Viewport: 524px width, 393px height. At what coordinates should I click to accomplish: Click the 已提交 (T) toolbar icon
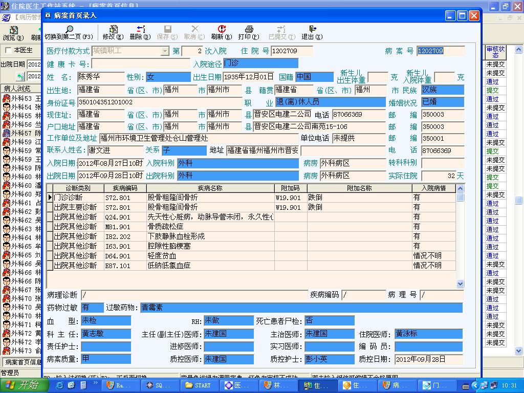coord(281,29)
